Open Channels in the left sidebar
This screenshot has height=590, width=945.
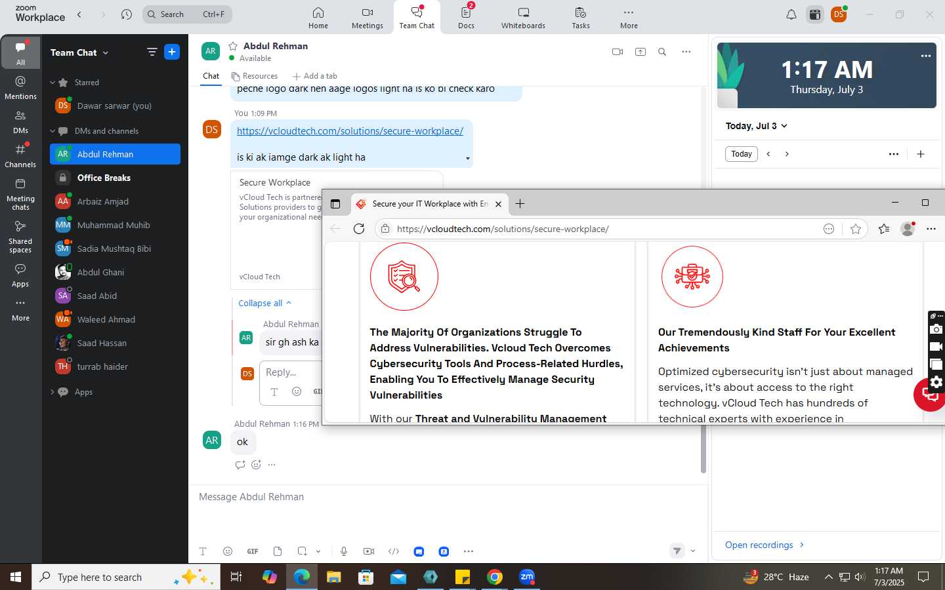click(20, 156)
